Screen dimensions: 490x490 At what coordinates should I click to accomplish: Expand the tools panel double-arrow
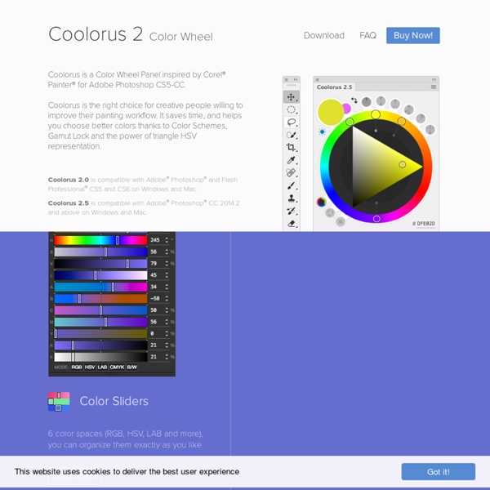[x=296, y=80]
